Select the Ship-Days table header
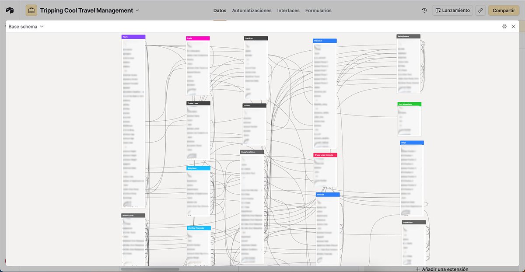This screenshot has height=272, width=525. 198,168
